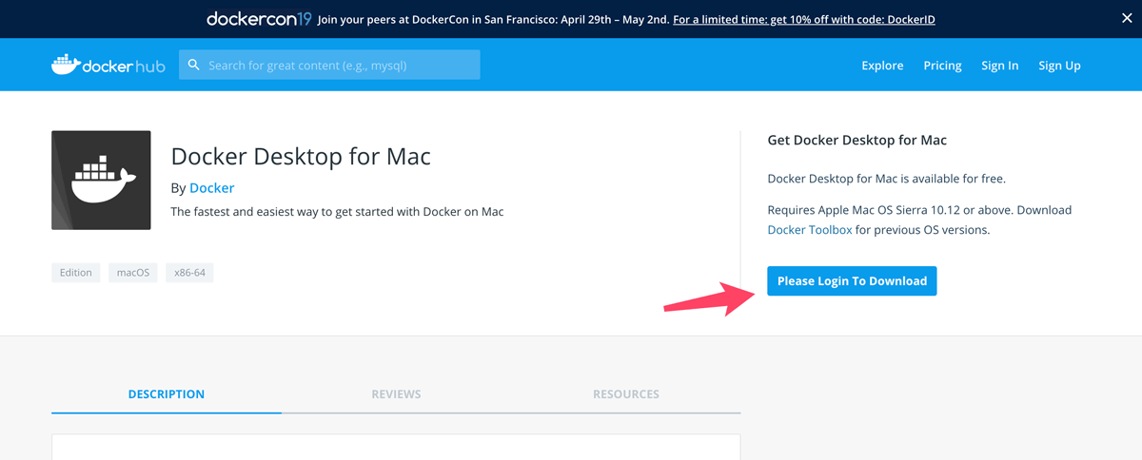Click the Edition tag chip
Screen dimensions: 1142x460
pyautogui.click(x=76, y=273)
